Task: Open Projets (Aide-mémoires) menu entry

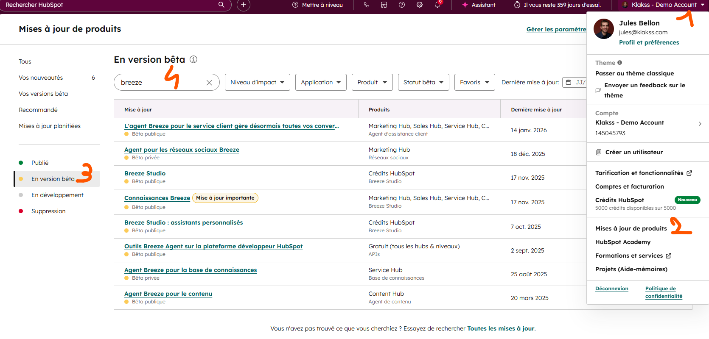Action: (x=631, y=269)
